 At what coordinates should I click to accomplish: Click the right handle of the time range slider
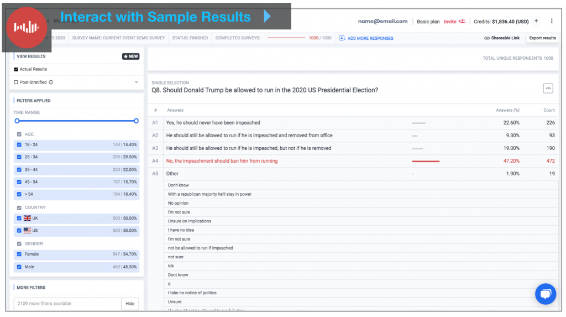(x=136, y=121)
